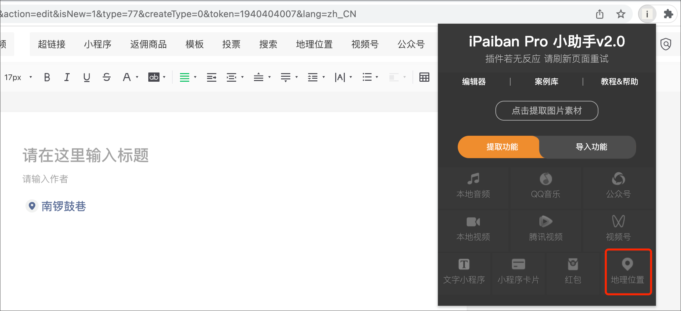Select the 腾讯视频 play icon
Viewport: 681px width, 311px height.
pyautogui.click(x=546, y=221)
